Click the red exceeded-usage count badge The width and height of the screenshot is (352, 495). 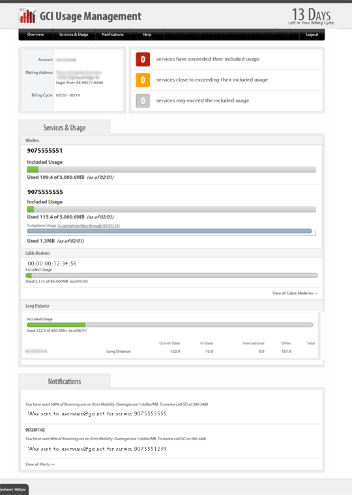pyautogui.click(x=143, y=59)
